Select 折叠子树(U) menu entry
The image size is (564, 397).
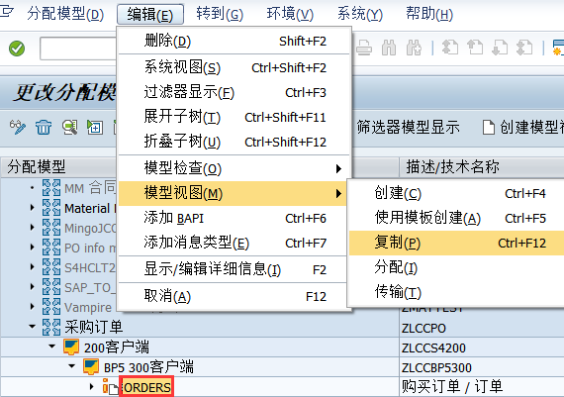[234, 143]
